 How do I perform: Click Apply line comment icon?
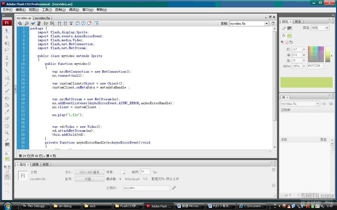(83, 23)
